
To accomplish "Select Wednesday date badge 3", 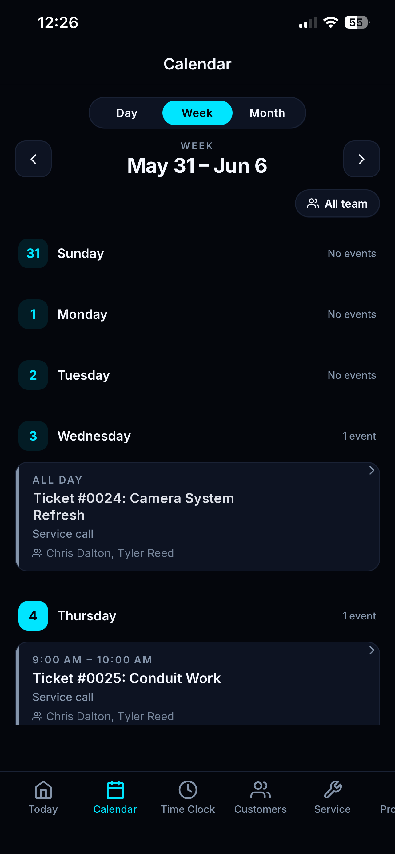I will (33, 436).
